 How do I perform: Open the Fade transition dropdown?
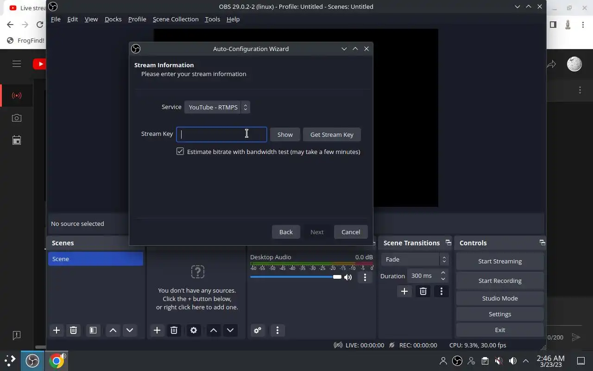(415, 259)
